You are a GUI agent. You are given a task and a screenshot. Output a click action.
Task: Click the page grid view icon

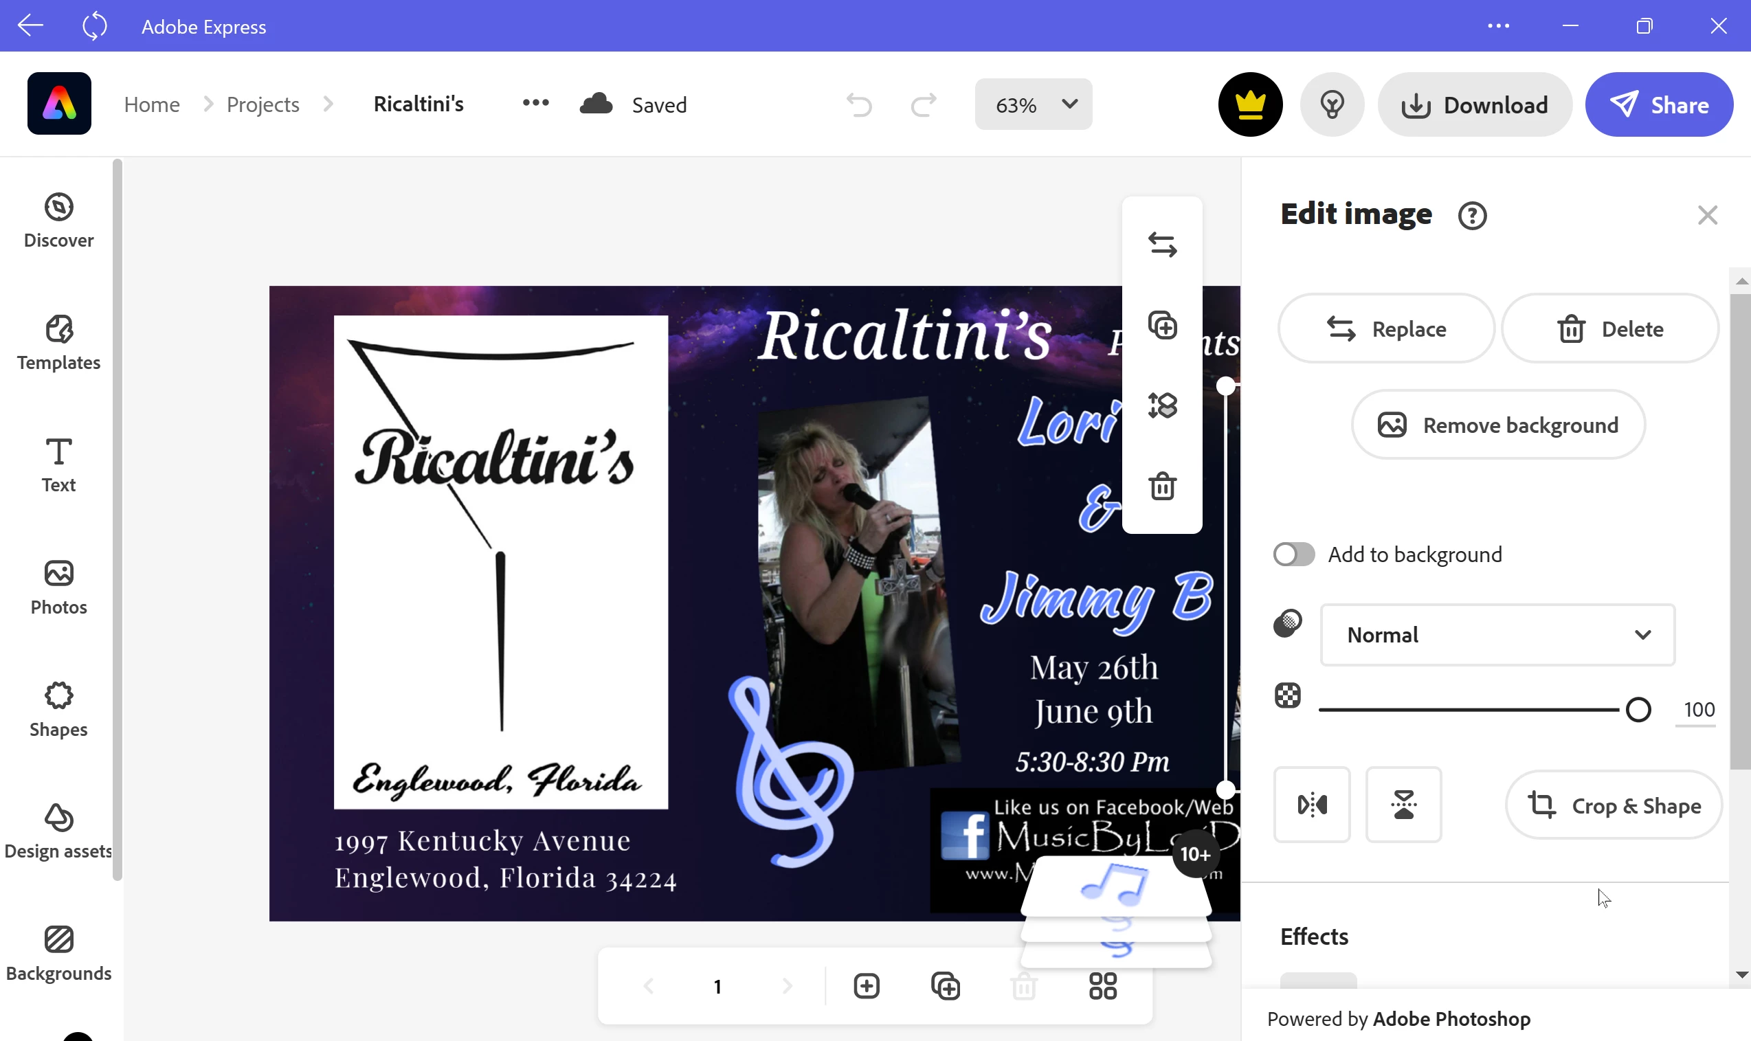pyautogui.click(x=1102, y=985)
